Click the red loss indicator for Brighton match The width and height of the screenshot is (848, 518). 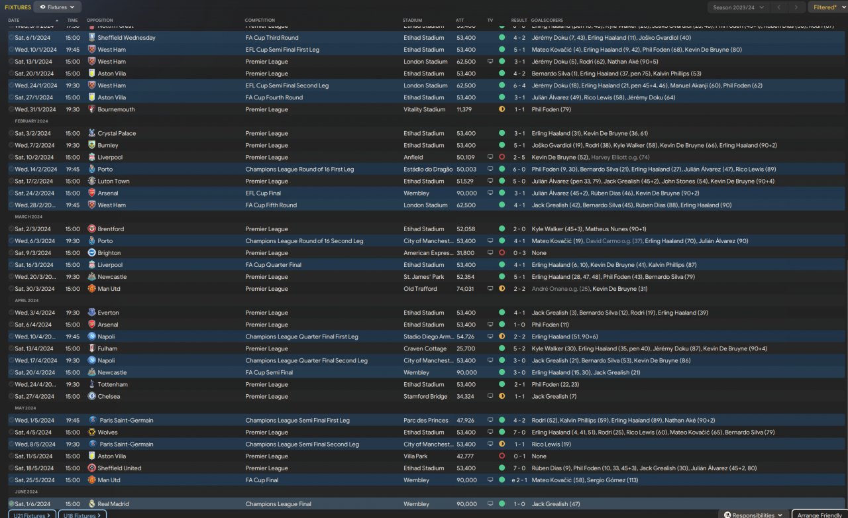pos(502,253)
